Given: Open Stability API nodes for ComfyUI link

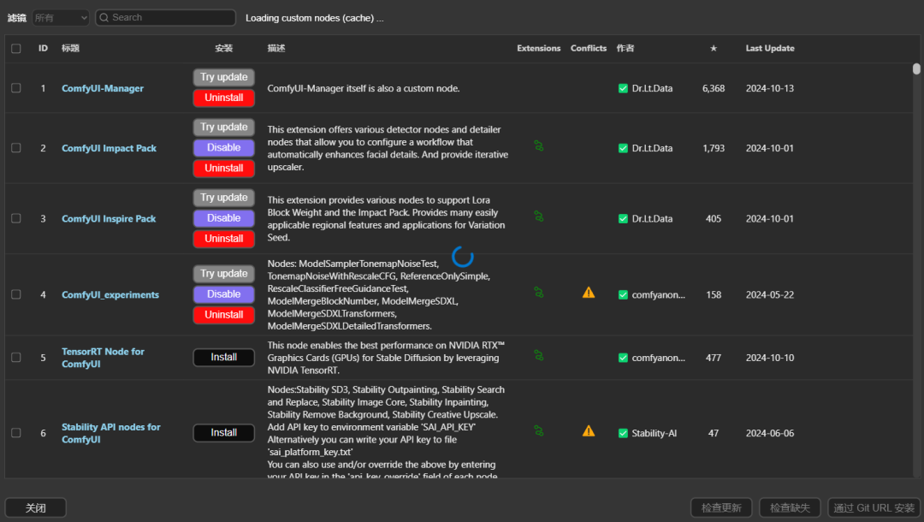Looking at the screenshot, I should (x=110, y=433).
